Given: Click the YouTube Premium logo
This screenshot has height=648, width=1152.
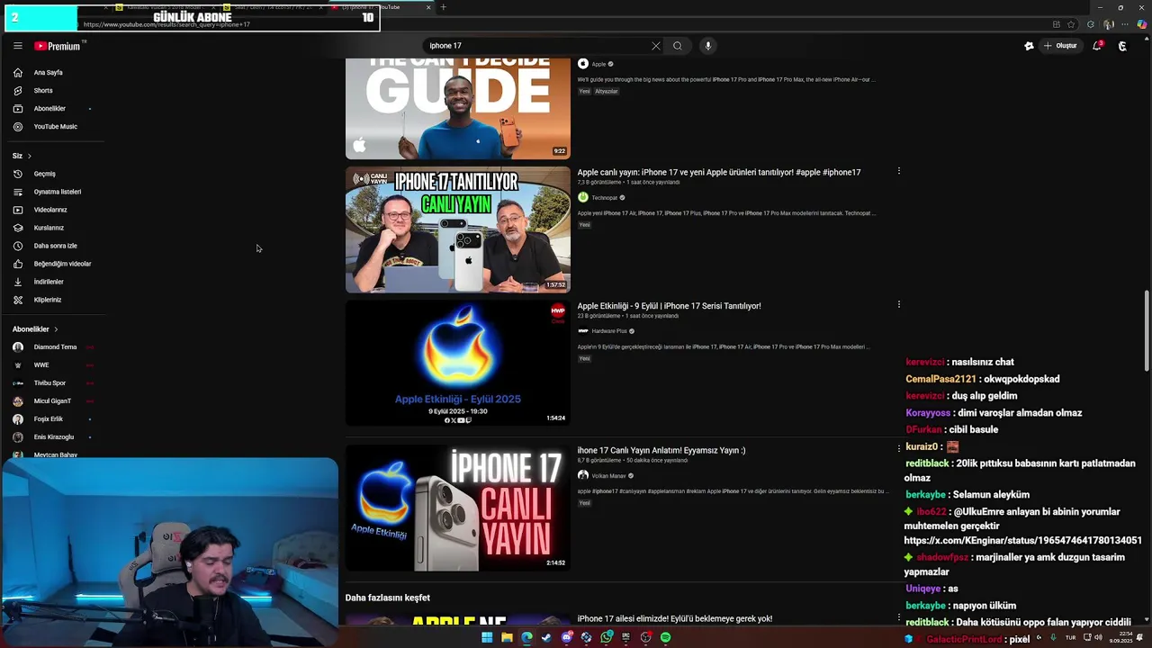Looking at the screenshot, I should (59, 46).
